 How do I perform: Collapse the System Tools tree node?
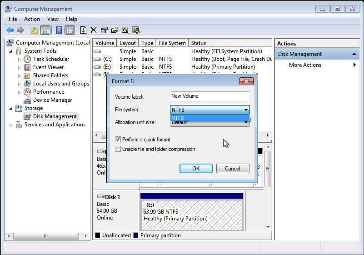pos(10,51)
